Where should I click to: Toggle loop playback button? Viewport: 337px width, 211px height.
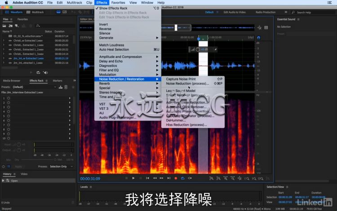point(183,178)
